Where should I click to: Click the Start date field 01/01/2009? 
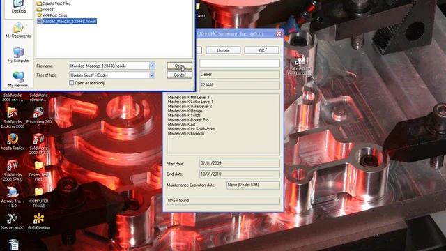click(x=240, y=164)
